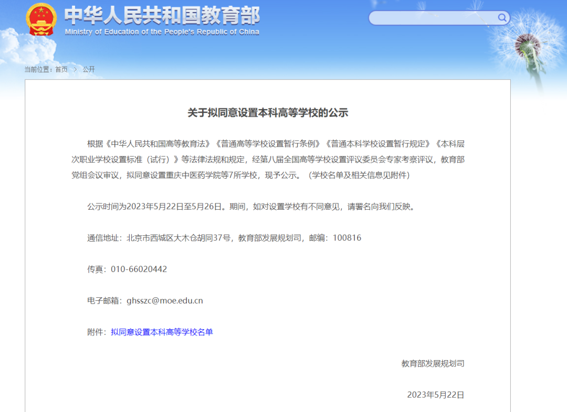Select the Chinese title text of the ministry logo
Screen dimensions: 567x412
point(163,16)
